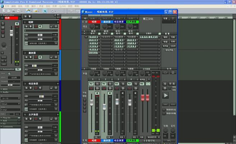
Task: Arm record on mixer channel 2
Action: pyautogui.click(x=104, y=88)
